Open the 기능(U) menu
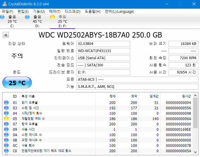Image resolution: width=200 pixels, height=157 pixels. pos(39,12)
